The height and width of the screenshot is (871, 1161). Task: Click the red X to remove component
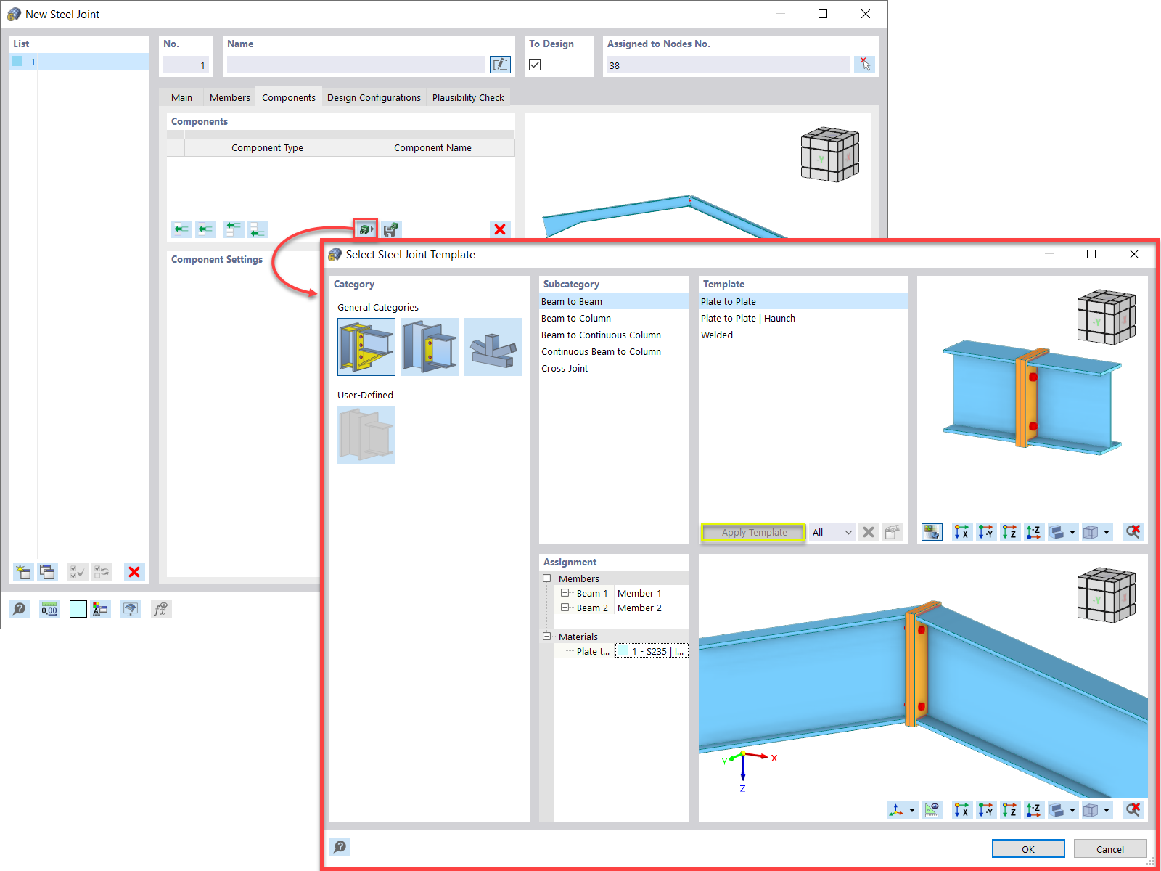pyautogui.click(x=499, y=229)
